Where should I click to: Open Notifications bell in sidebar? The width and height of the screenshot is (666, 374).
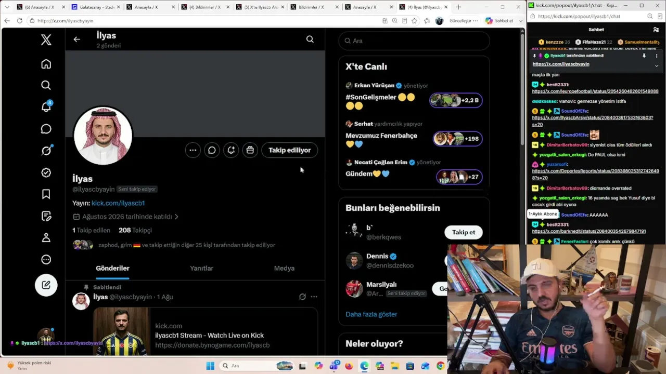point(46,106)
